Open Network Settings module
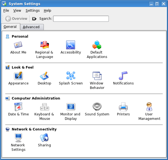Screen dimensions: 168x160 point(18,142)
